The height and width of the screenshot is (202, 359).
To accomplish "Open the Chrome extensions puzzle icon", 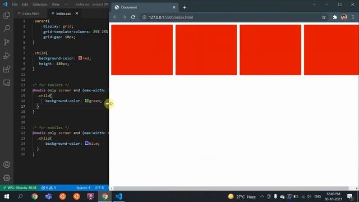I will [x=335, y=17].
